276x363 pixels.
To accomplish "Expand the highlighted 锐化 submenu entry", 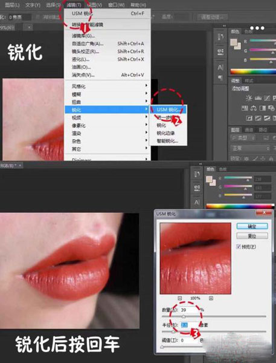I will tap(108, 110).
